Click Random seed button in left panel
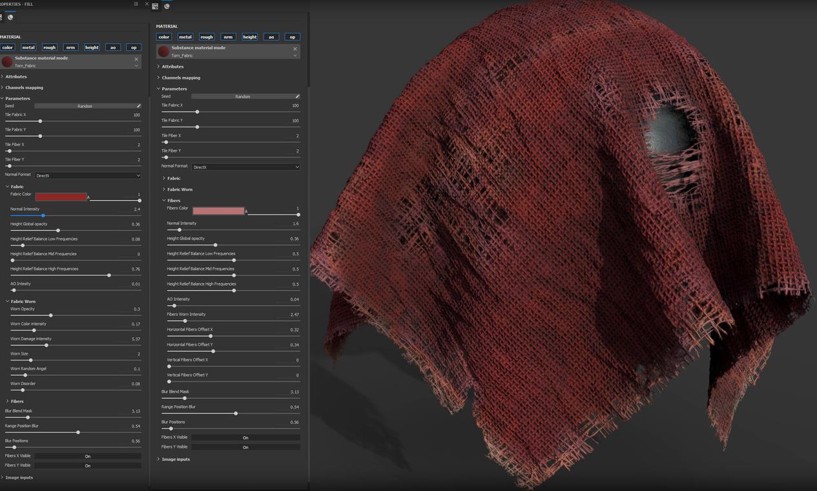The width and height of the screenshot is (817, 491). (x=85, y=106)
